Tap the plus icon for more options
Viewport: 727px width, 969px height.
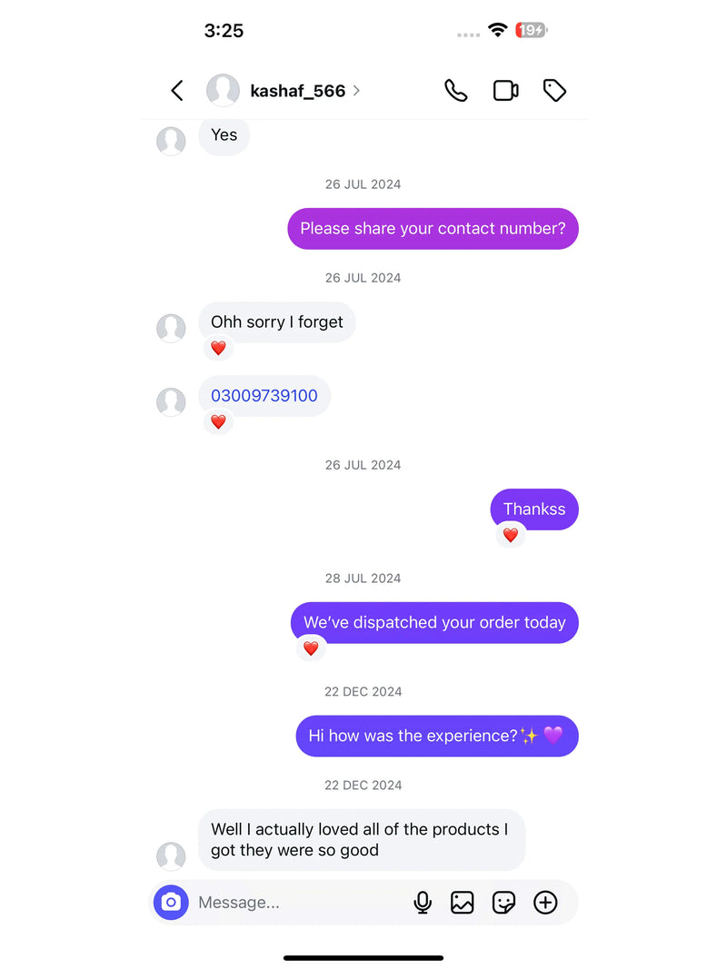pyautogui.click(x=545, y=903)
